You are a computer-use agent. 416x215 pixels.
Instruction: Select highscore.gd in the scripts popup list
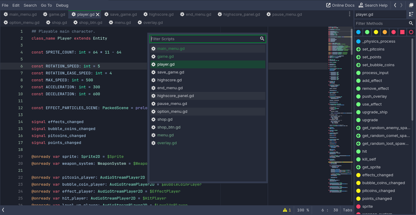click(x=169, y=80)
